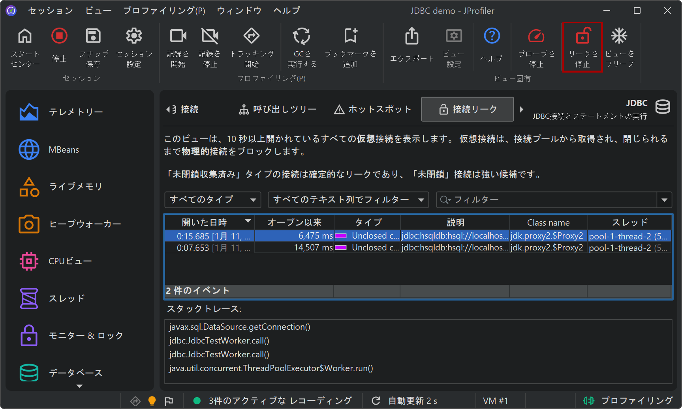Add a bookmark using the toolbar bookmark icon
Screen dimensions: 682x409
coord(350,37)
